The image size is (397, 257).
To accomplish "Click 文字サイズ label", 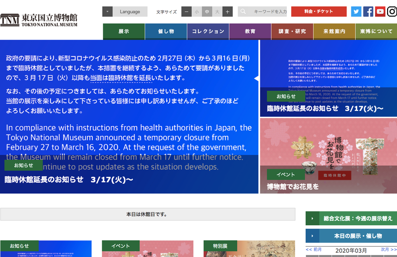I will 166,12.
